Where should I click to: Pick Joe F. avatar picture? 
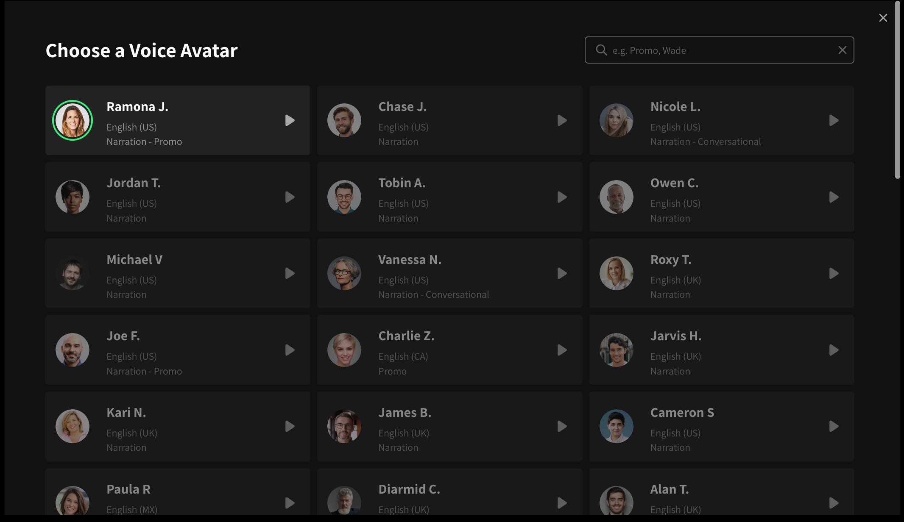[73, 350]
